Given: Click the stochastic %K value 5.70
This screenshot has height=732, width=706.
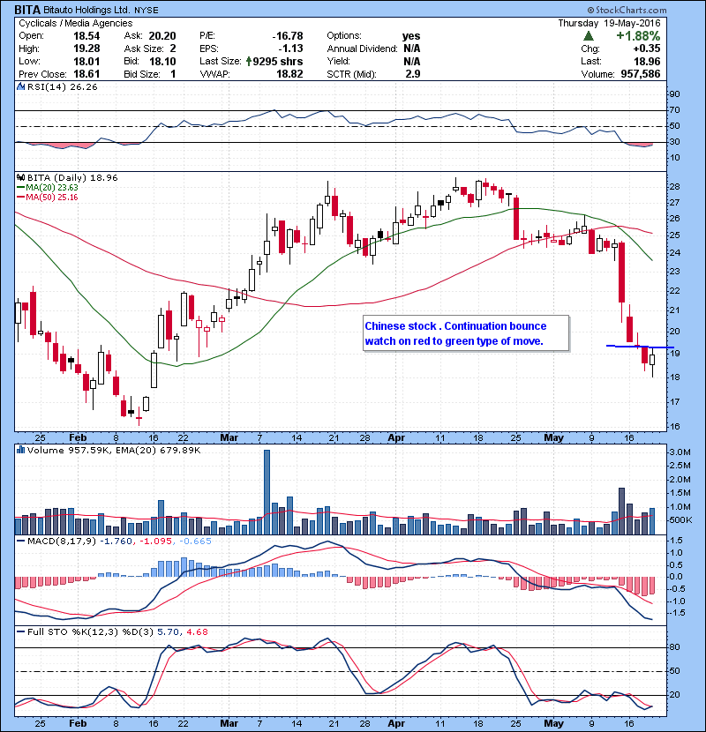Looking at the screenshot, I should coord(168,632).
